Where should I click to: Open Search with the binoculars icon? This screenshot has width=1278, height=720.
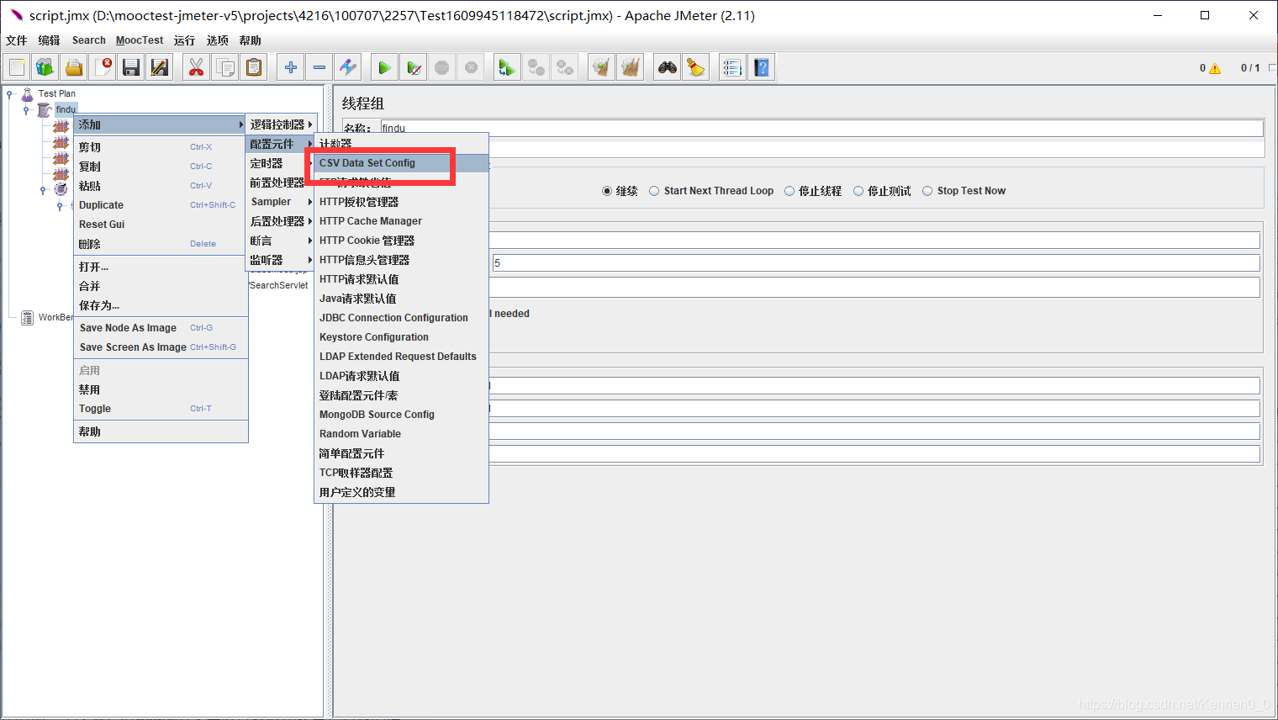pos(668,67)
